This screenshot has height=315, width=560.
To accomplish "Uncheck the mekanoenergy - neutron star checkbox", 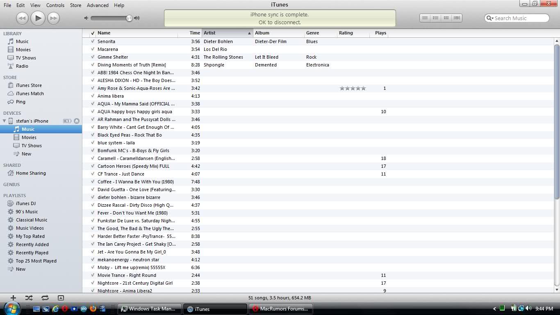I will [x=93, y=260].
